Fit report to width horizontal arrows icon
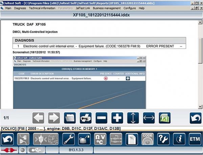The width and height of the screenshot is (203, 155). 149,118
